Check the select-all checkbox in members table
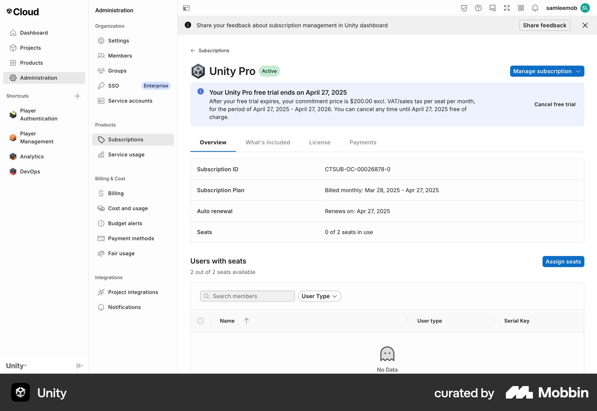This screenshot has width=597, height=411. click(x=201, y=321)
